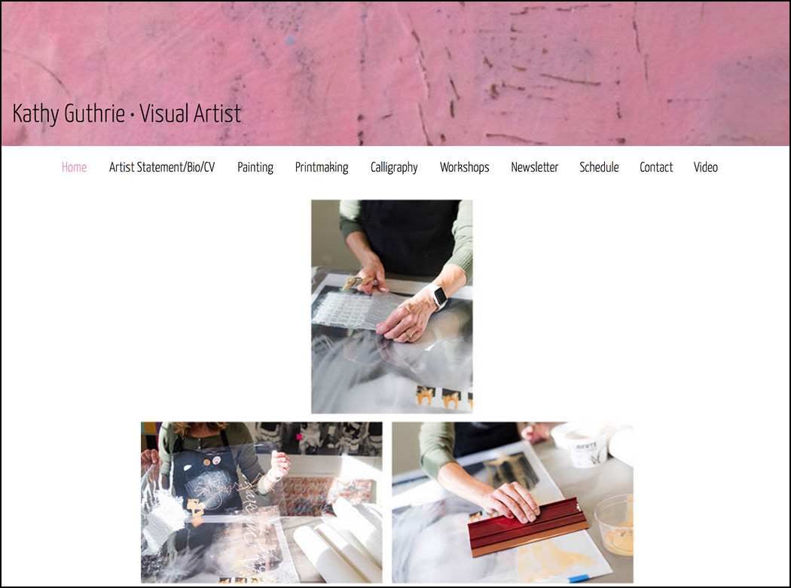Image resolution: width=791 pixels, height=588 pixels.
Task: Open the photo with red squeegee tool
Action: (x=512, y=502)
